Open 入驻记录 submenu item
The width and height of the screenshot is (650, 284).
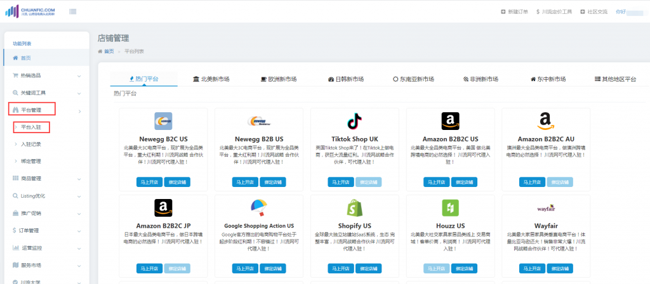click(x=31, y=144)
